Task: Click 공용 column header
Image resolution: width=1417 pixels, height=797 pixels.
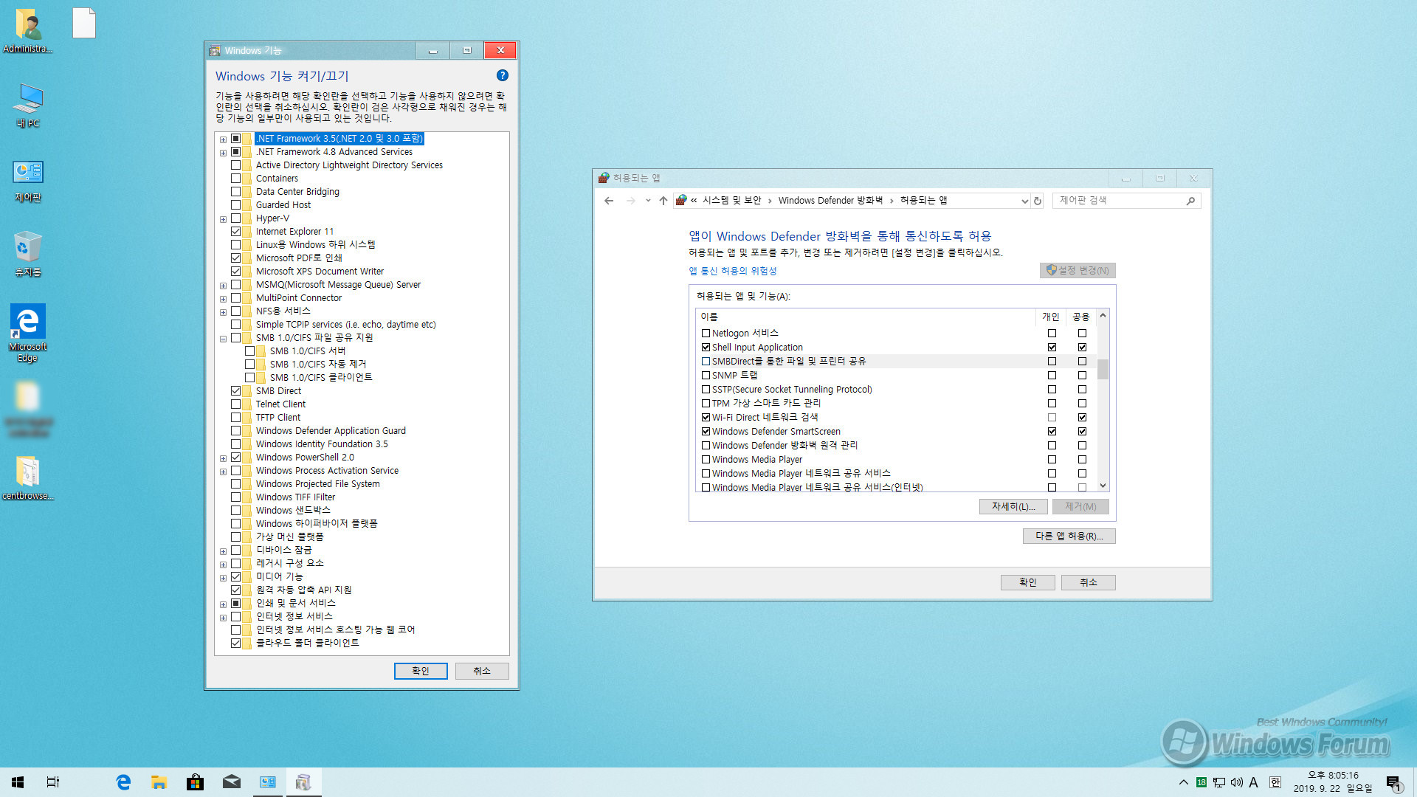Action: (1081, 317)
